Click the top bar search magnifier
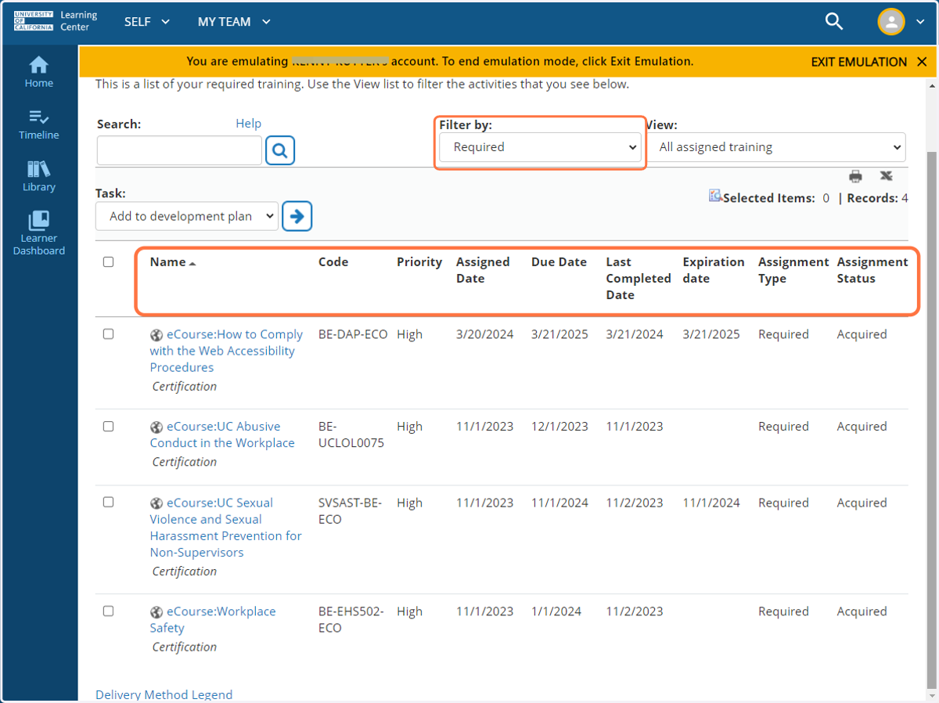 pyautogui.click(x=834, y=22)
